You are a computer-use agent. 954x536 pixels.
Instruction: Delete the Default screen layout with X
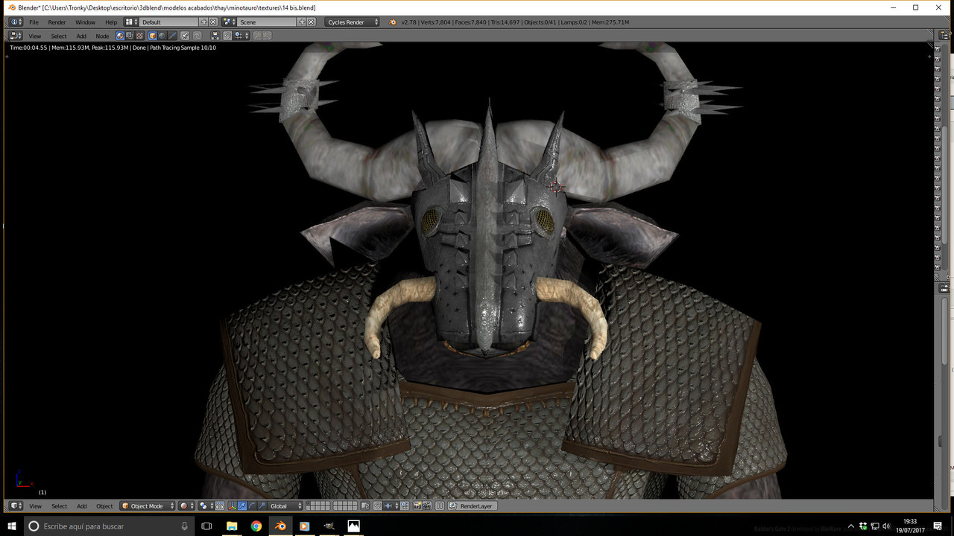click(213, 22)
